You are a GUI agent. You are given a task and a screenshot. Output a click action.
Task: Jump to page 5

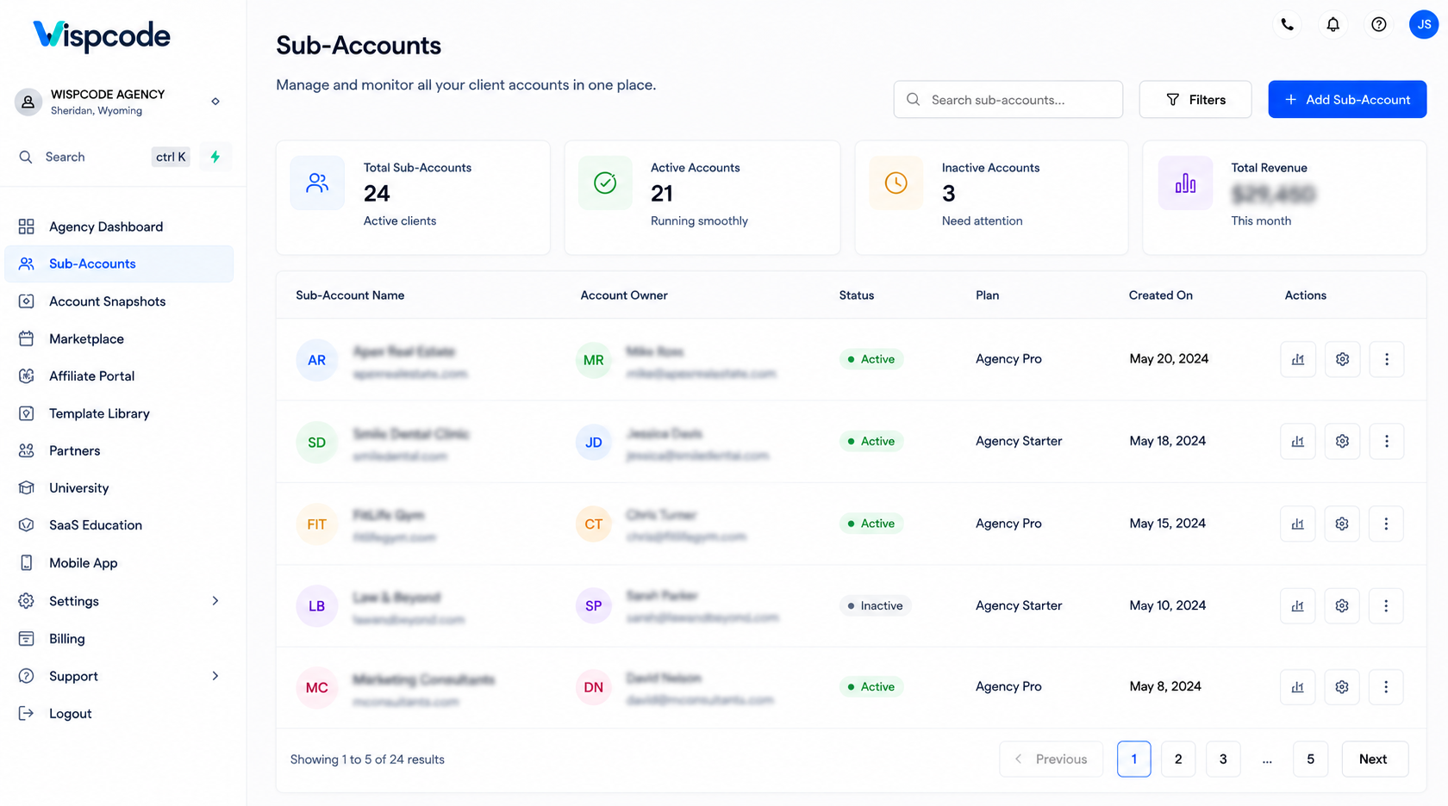point(1310,759)
